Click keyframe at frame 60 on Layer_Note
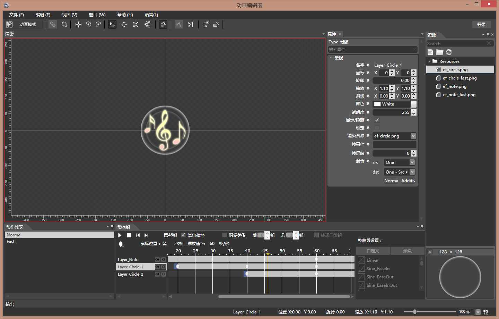499x319 pixels. click(x=316, y=259)
